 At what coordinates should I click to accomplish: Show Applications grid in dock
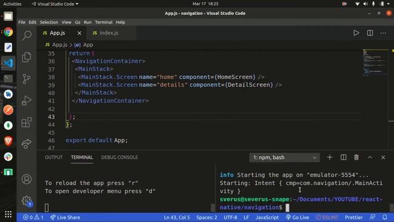[8, 214]
